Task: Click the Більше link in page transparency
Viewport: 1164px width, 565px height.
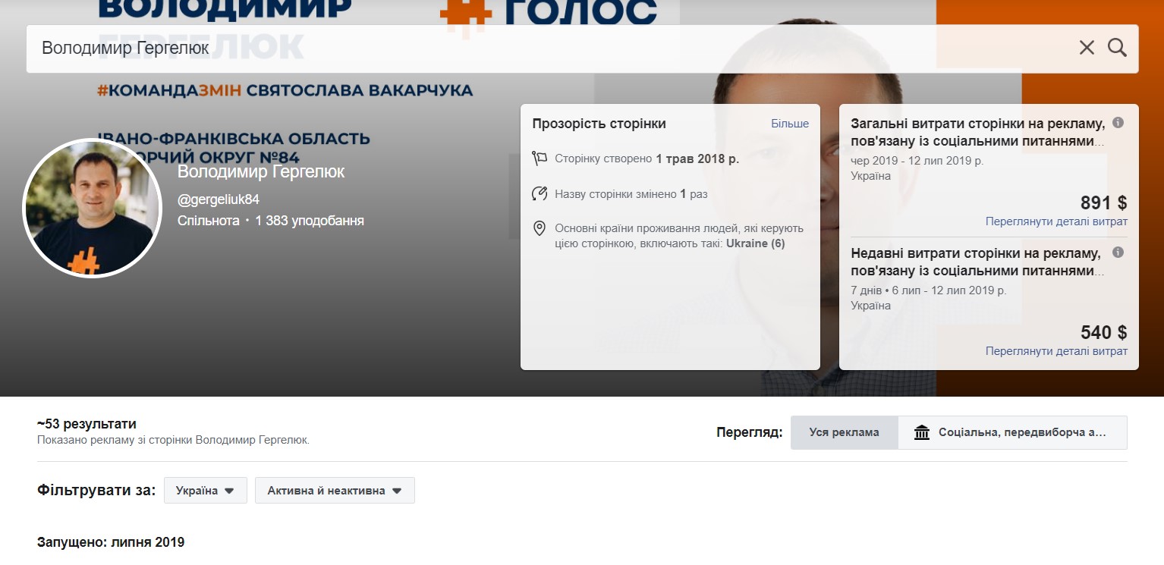Action: (790, 124)
